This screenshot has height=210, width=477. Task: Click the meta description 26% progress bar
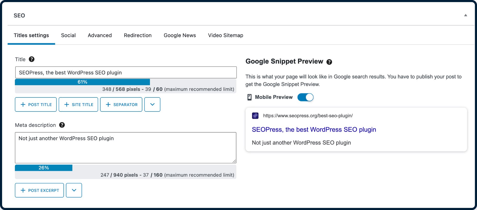click(x=44, y=168)
